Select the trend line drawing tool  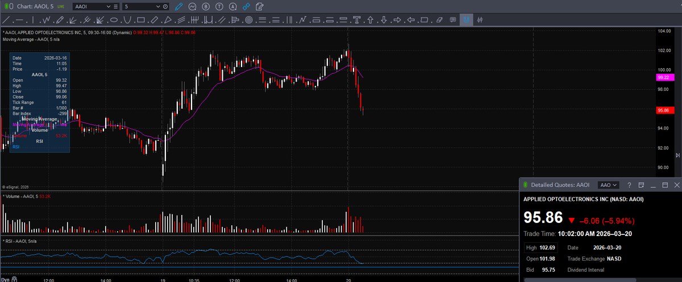(x=6, y=20)
